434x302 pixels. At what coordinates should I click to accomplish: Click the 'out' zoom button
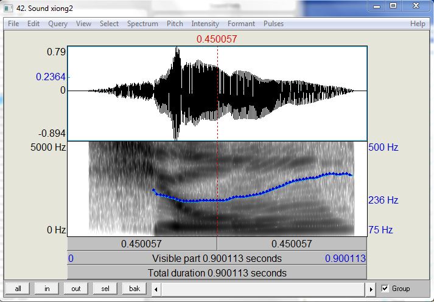pos(76,289)
